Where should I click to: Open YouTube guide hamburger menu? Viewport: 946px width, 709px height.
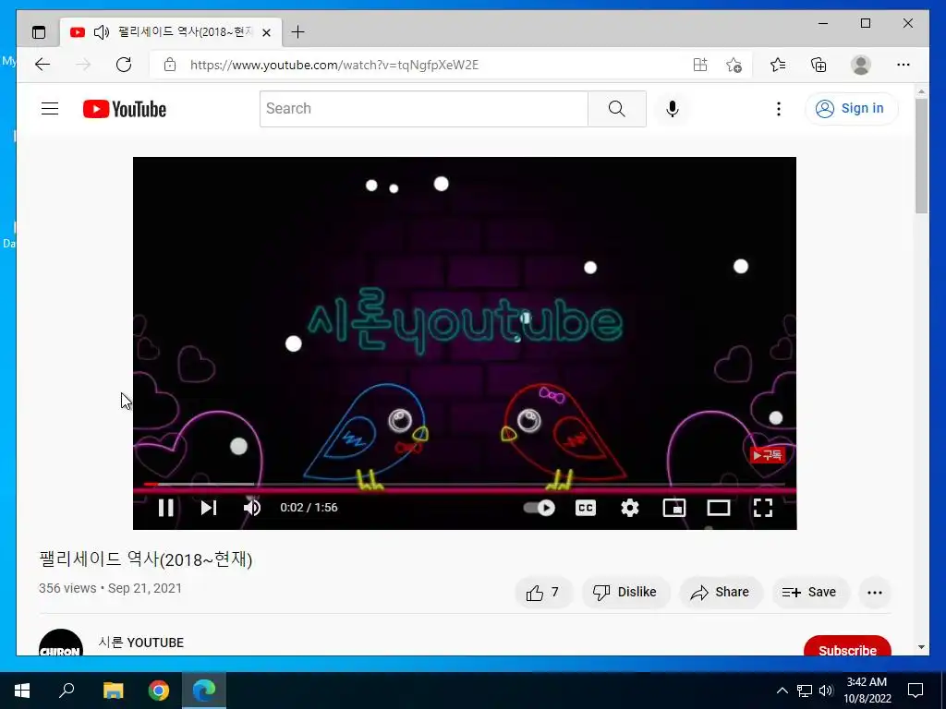[x=50, y=109]
